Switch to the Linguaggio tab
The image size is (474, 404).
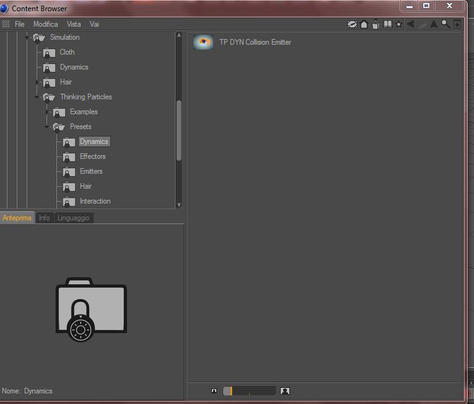74,218
